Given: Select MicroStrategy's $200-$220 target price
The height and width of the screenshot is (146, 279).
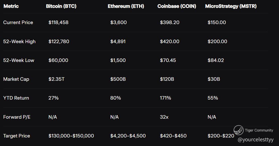Looking at the screenshot, I should pos(221,136).
